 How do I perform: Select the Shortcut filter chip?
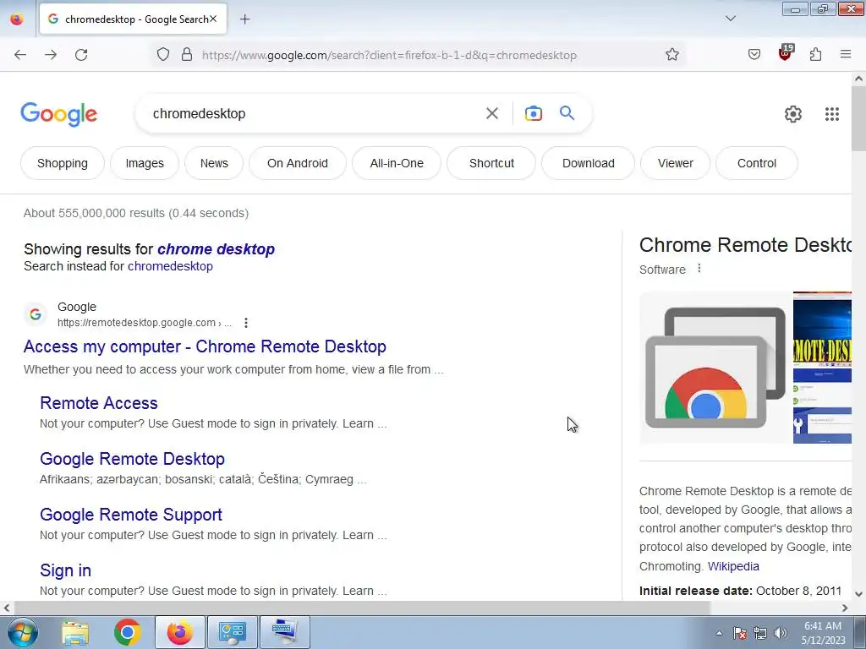click(x=491, y=163)
